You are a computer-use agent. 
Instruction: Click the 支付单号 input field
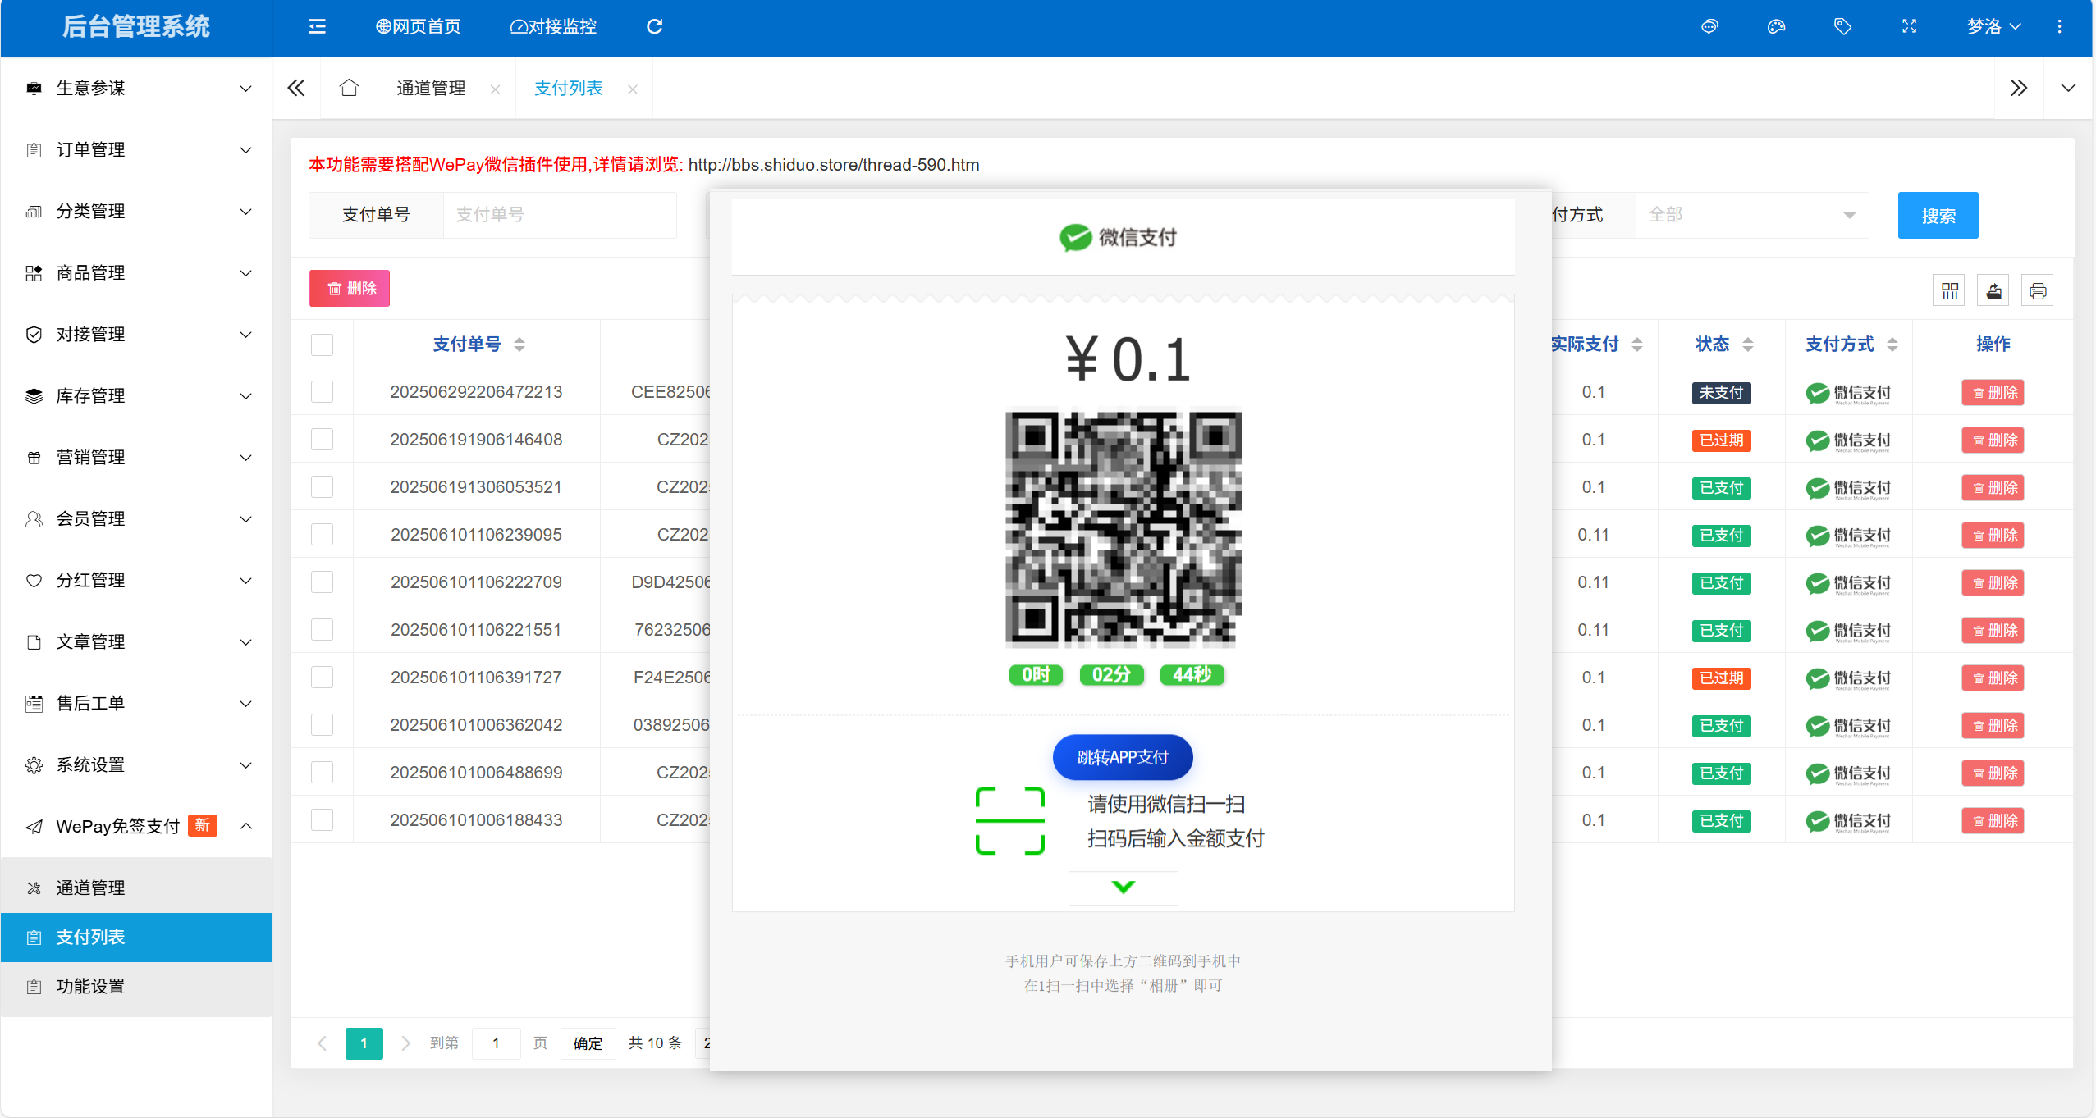pos(559,215)
